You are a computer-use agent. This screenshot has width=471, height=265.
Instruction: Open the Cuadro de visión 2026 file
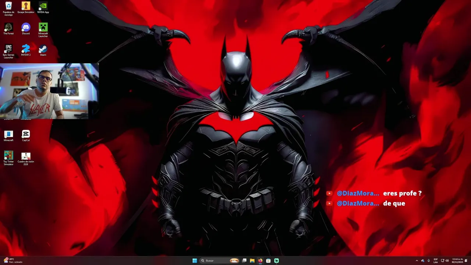pos(26,158)
